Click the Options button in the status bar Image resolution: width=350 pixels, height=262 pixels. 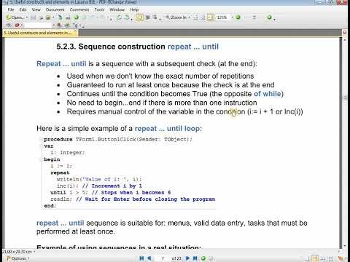click(17, 258)
